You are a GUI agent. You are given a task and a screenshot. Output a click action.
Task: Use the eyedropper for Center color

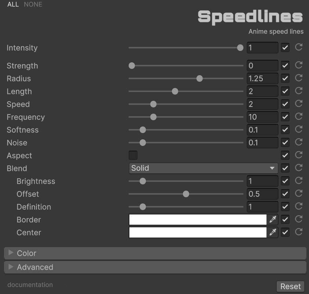click(x=273, y=232)
